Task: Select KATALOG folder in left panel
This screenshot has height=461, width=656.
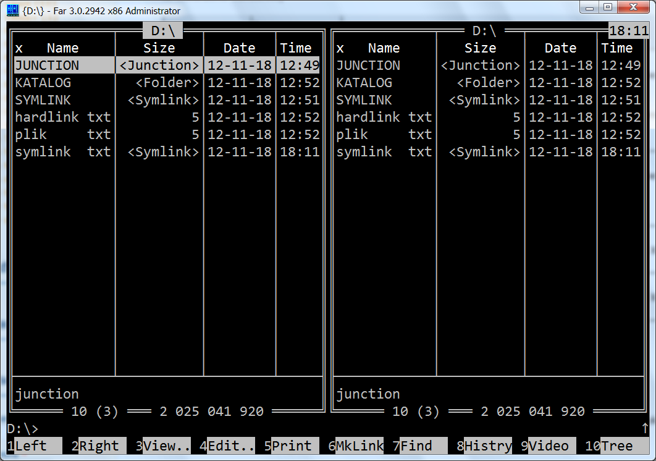Action: pyautogui.click(x=43, y=83)
